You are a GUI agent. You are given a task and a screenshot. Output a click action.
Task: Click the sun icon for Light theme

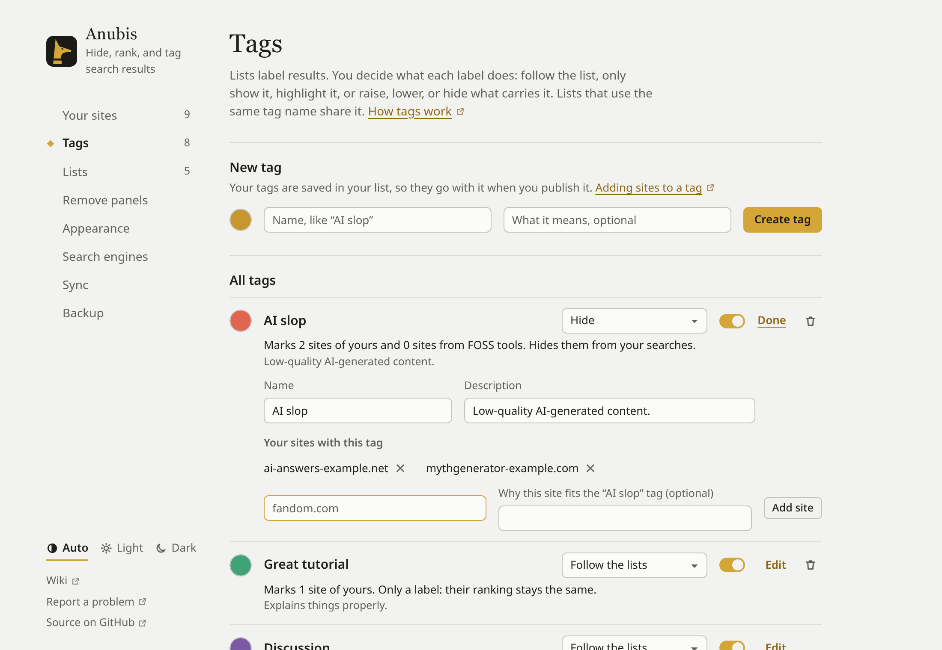pyautogui.click(x=106, y=548)
